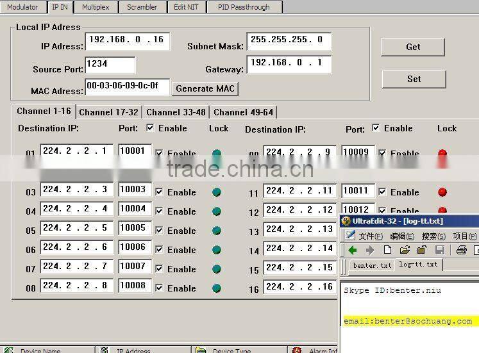This screenshot has width=479, height=353.
Task: Click channel 03 port field 10003
Action: click(x=135, y=190)
